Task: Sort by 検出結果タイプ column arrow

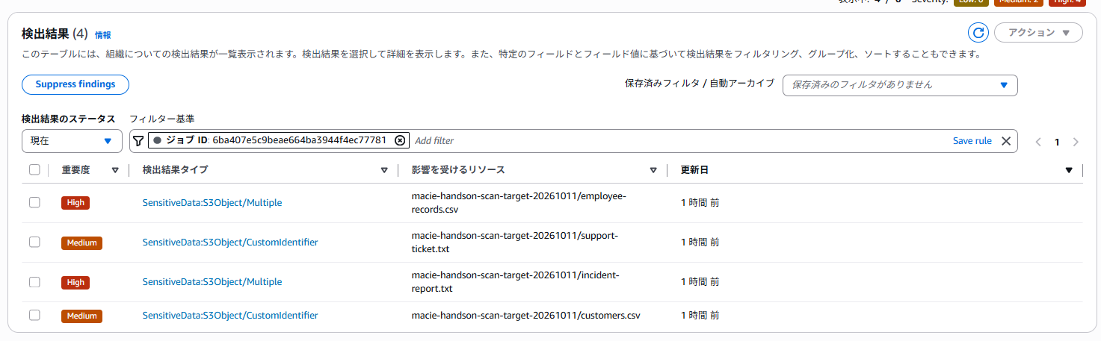Action: [384, 170]
